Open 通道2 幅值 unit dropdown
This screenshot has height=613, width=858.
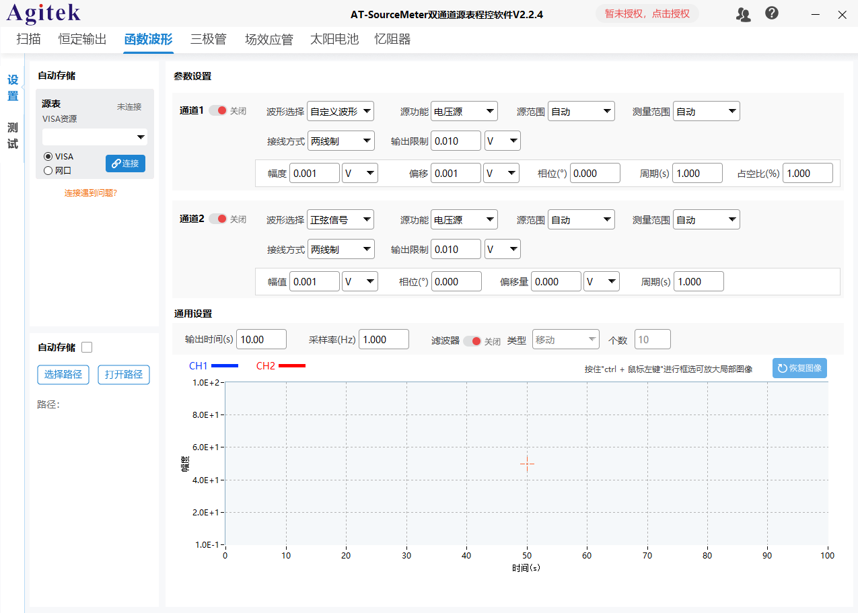click(x=360, y=282)
